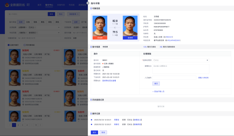
Task: Click the 报警批注 text area
Action: 181,69
